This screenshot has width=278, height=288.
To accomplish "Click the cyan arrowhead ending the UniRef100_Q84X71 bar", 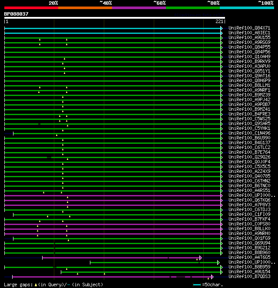I will [x=222, y=28].
